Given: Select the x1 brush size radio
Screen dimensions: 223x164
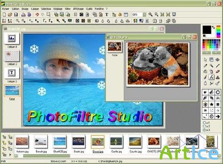Looking at the screenshot, I should click(x=204, y=123).
